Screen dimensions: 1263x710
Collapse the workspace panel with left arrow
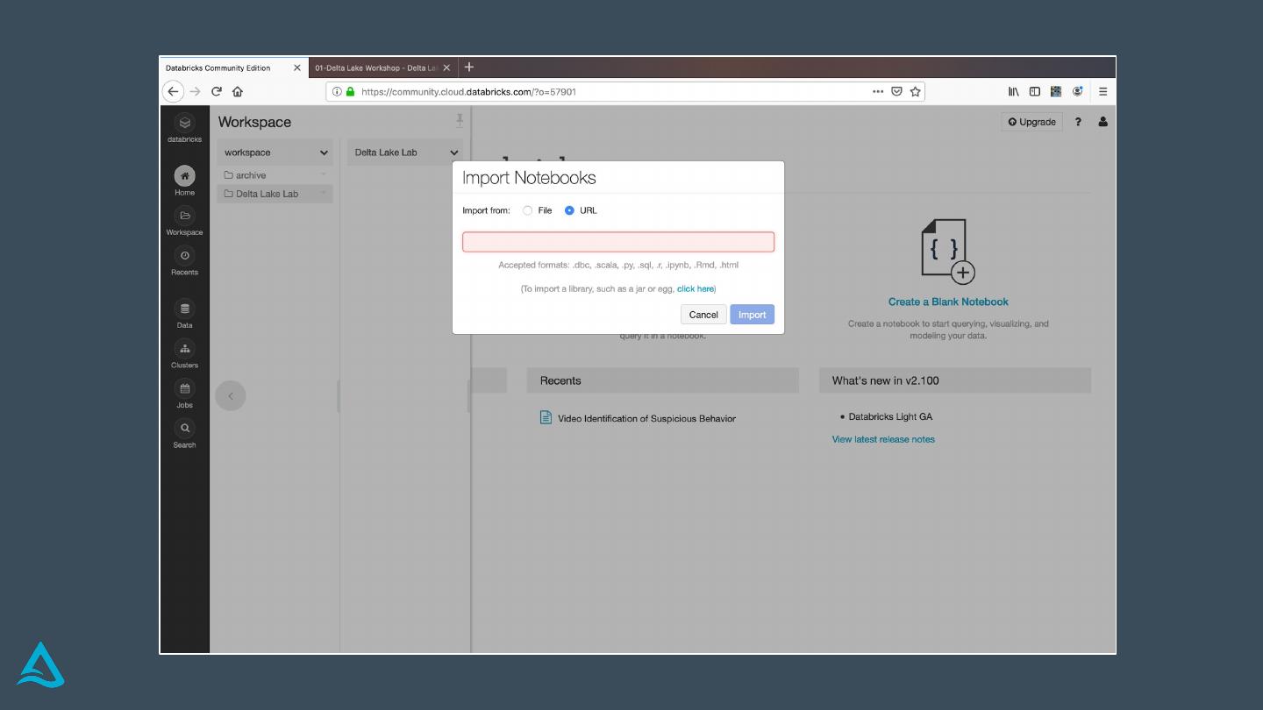click(231, 396)
